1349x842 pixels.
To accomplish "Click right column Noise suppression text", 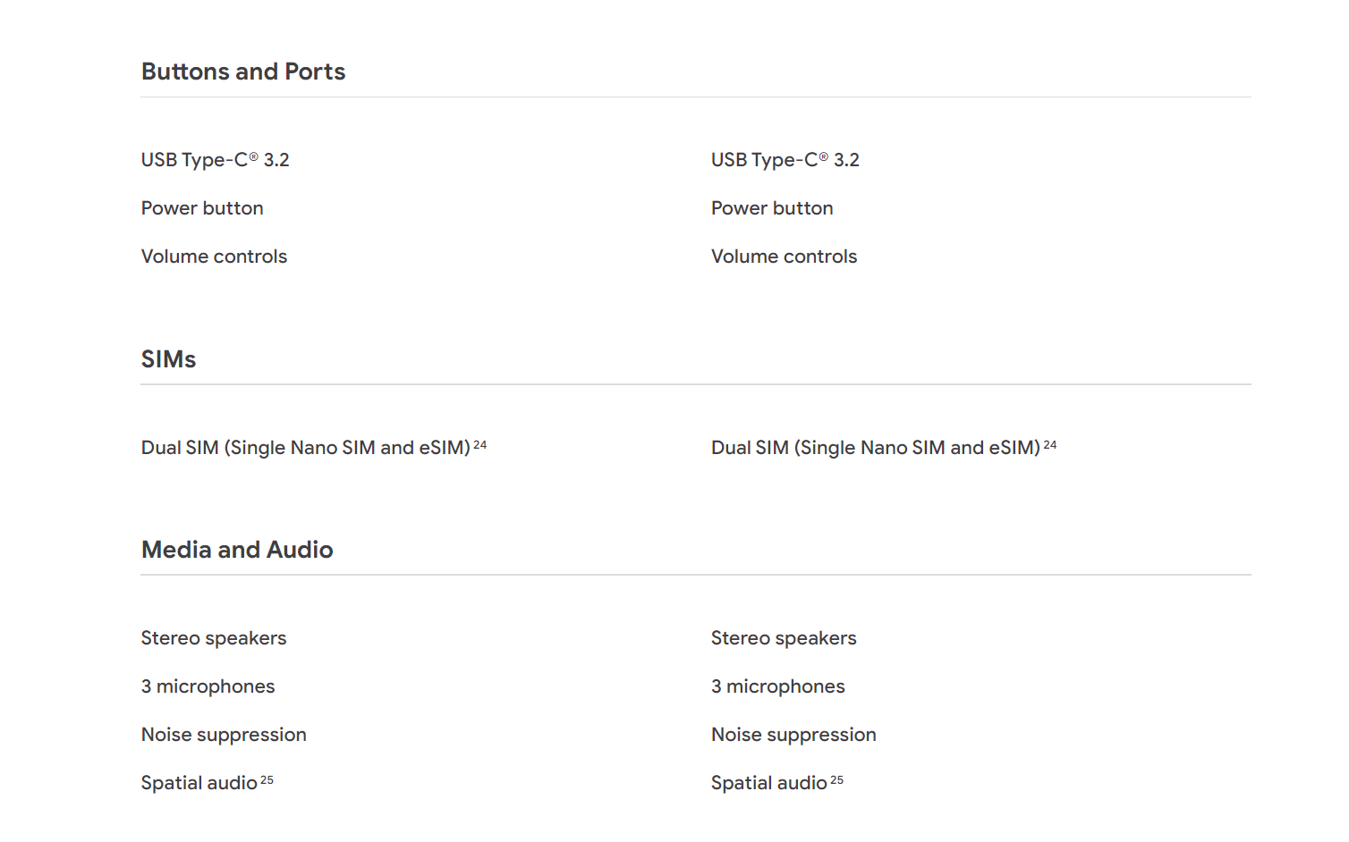I will coord(793,735).
